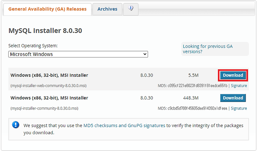Open MD5 checksums and GnuPG signatures link
The height and width of the screenshot is (151, 257).
tap(124, 126)
